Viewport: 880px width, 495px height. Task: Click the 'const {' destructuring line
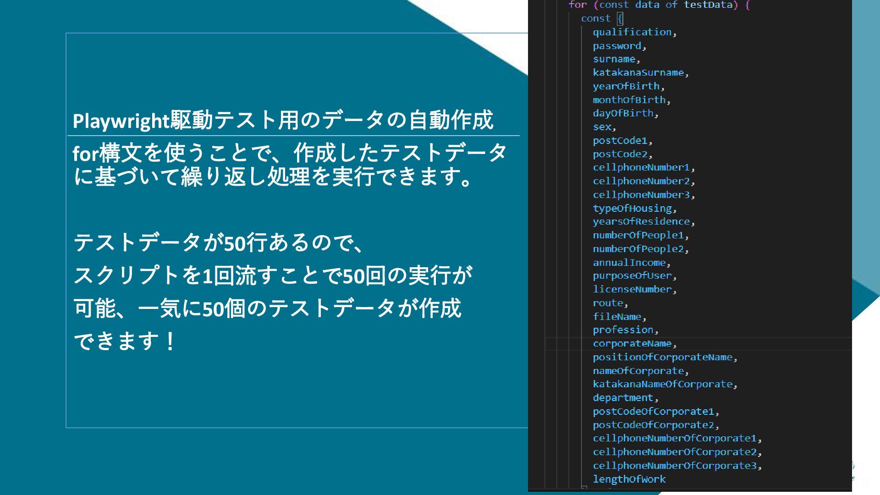602,18
